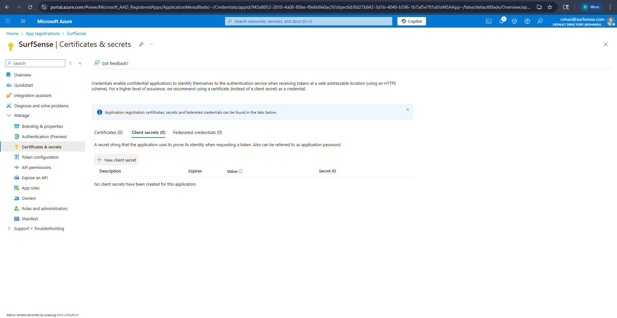Open Token configuration menu item

[x=40, y=157]
